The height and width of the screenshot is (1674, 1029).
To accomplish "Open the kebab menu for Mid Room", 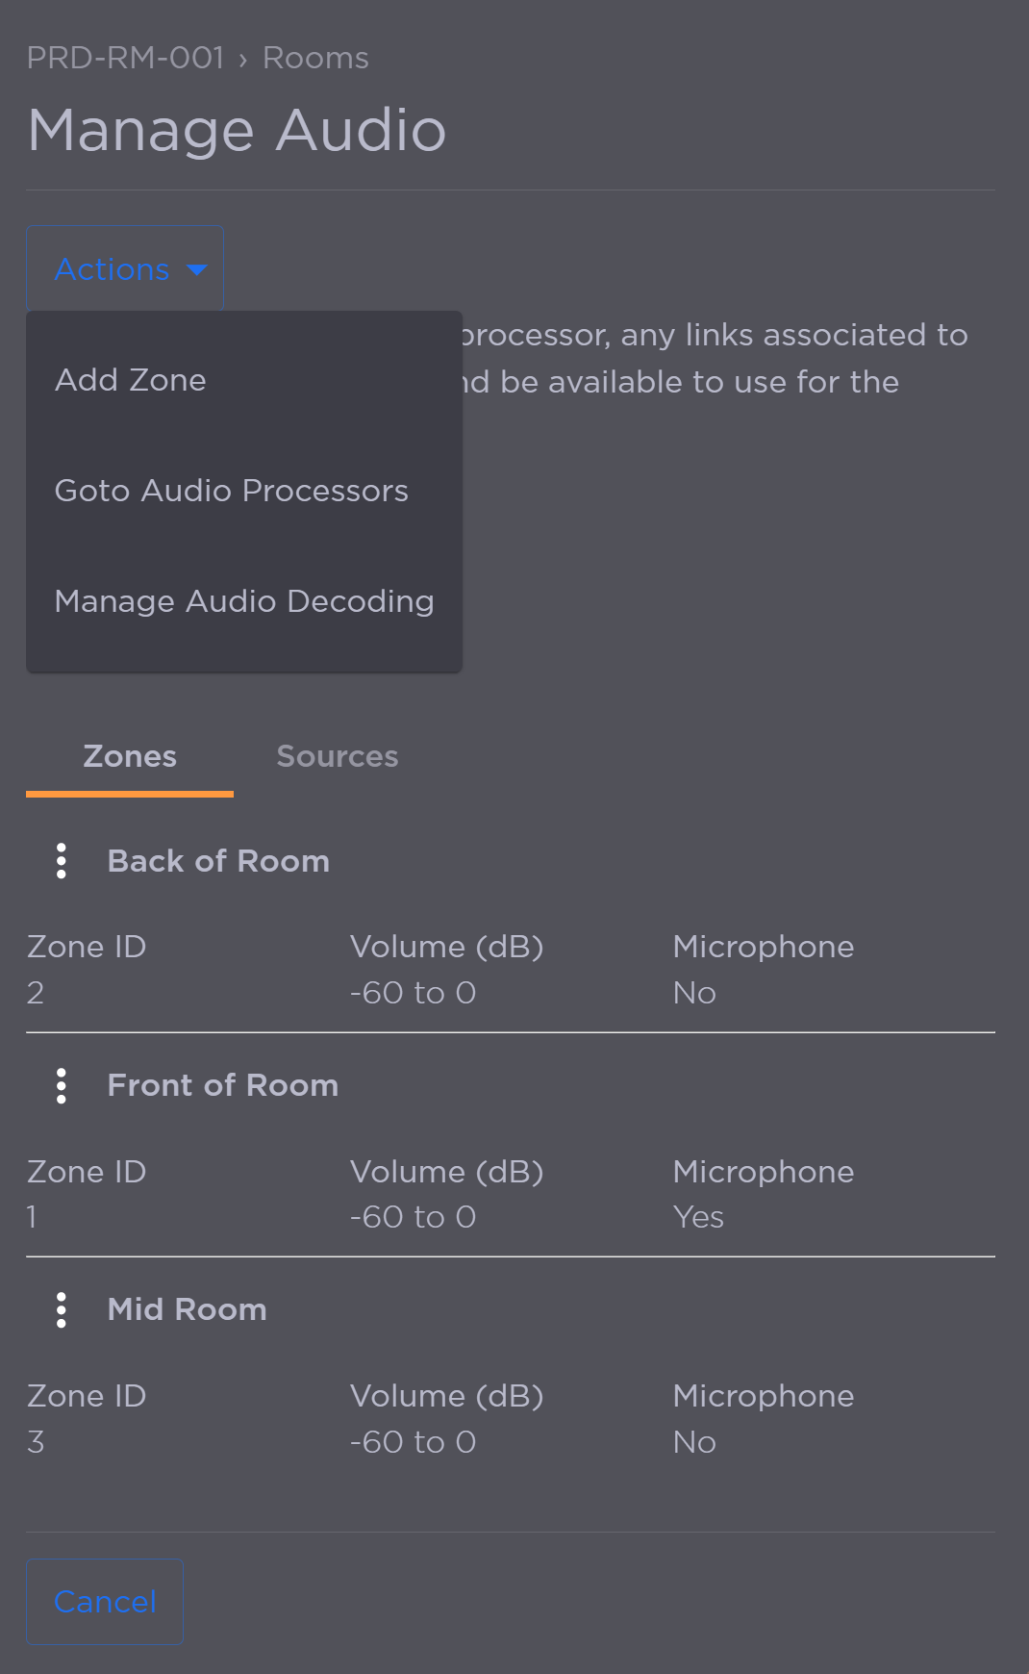I will (62, 1310).
